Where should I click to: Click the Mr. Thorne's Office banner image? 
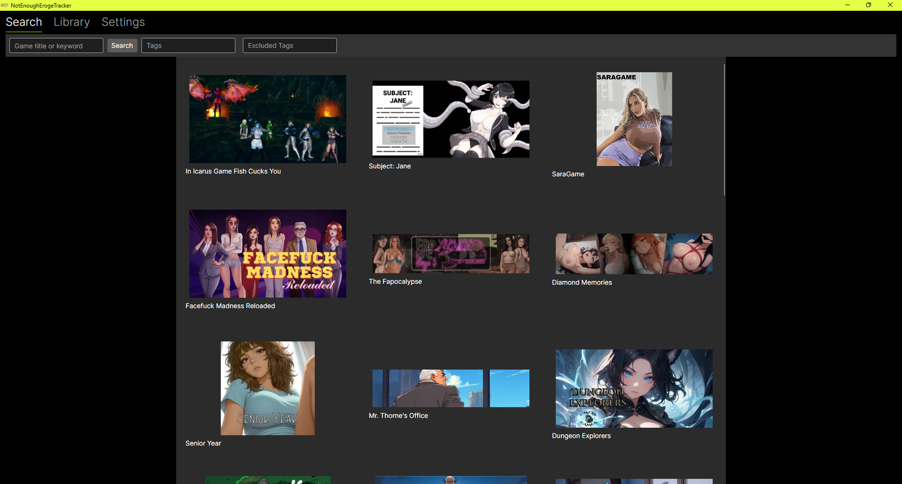(x=451, y=388)
